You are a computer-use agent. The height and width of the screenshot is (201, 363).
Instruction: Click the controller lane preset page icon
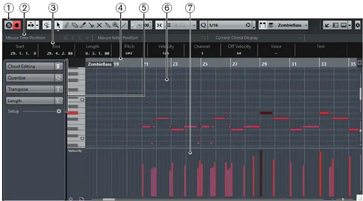click(x=82, y=199)
